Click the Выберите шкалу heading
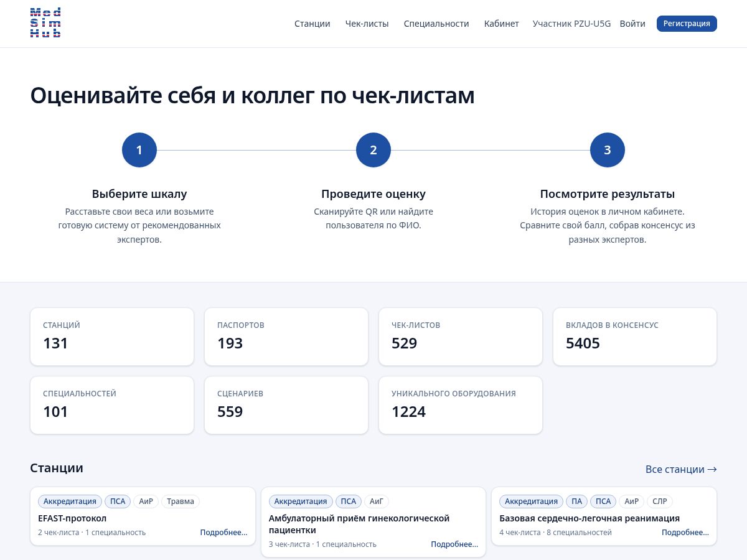This screenshot has height=560, width=747. tap(139, 194)
